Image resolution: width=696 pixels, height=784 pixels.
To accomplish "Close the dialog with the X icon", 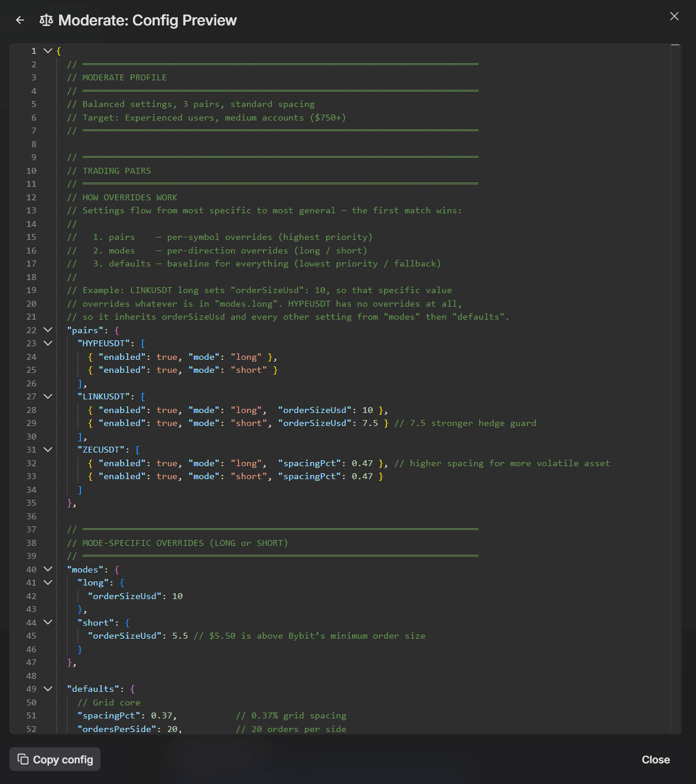I will click(x=674, y=16).
